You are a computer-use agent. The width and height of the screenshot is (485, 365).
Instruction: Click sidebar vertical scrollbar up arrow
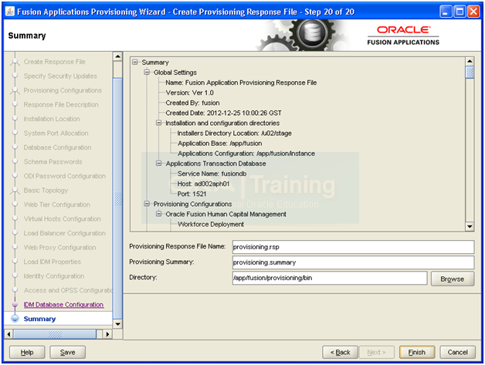tap(118, 56)
